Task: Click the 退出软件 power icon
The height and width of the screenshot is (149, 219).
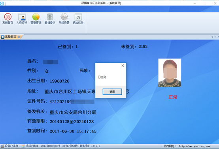Action: tap(78, 19)
